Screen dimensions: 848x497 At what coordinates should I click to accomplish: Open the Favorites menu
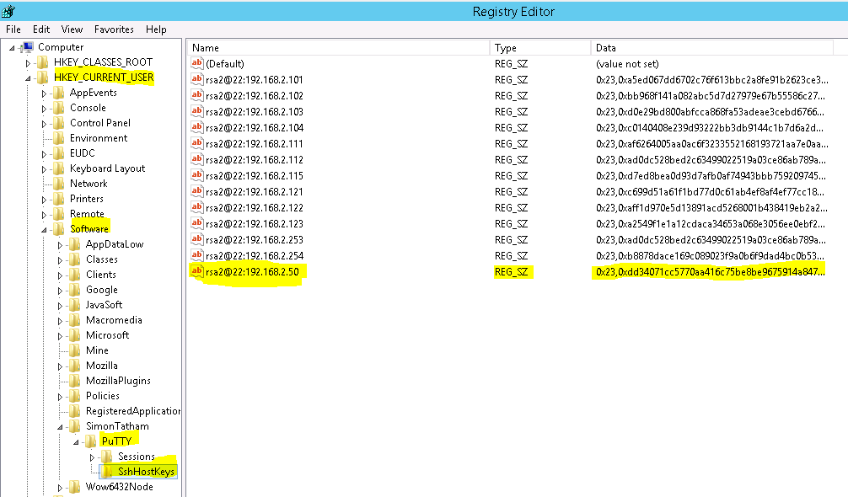pyautogui.click(x=113, y=29)
